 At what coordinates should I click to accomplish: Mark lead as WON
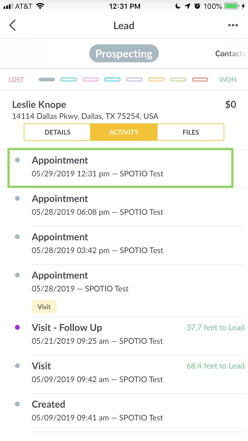tap(228, 80)
